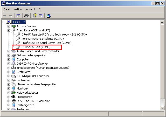Open the Datei menu
This screenshot has height=117, width=166.
(7, 9)
